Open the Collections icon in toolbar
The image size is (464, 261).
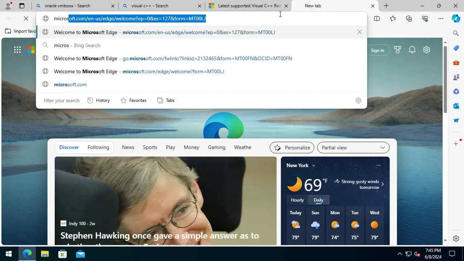pyautogui.click(x=409, y=18)
